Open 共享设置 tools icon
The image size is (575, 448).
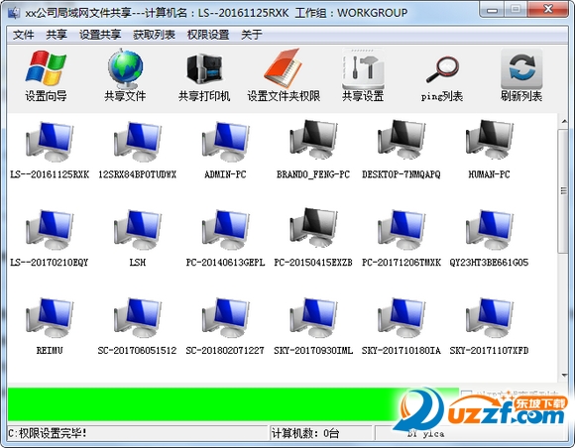363,76
